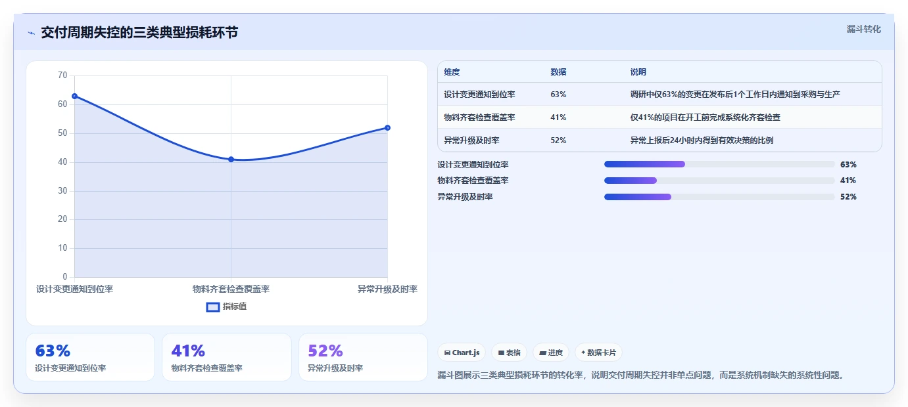
Task: Click the 指标值 legend text
Action: pos(235,307)
